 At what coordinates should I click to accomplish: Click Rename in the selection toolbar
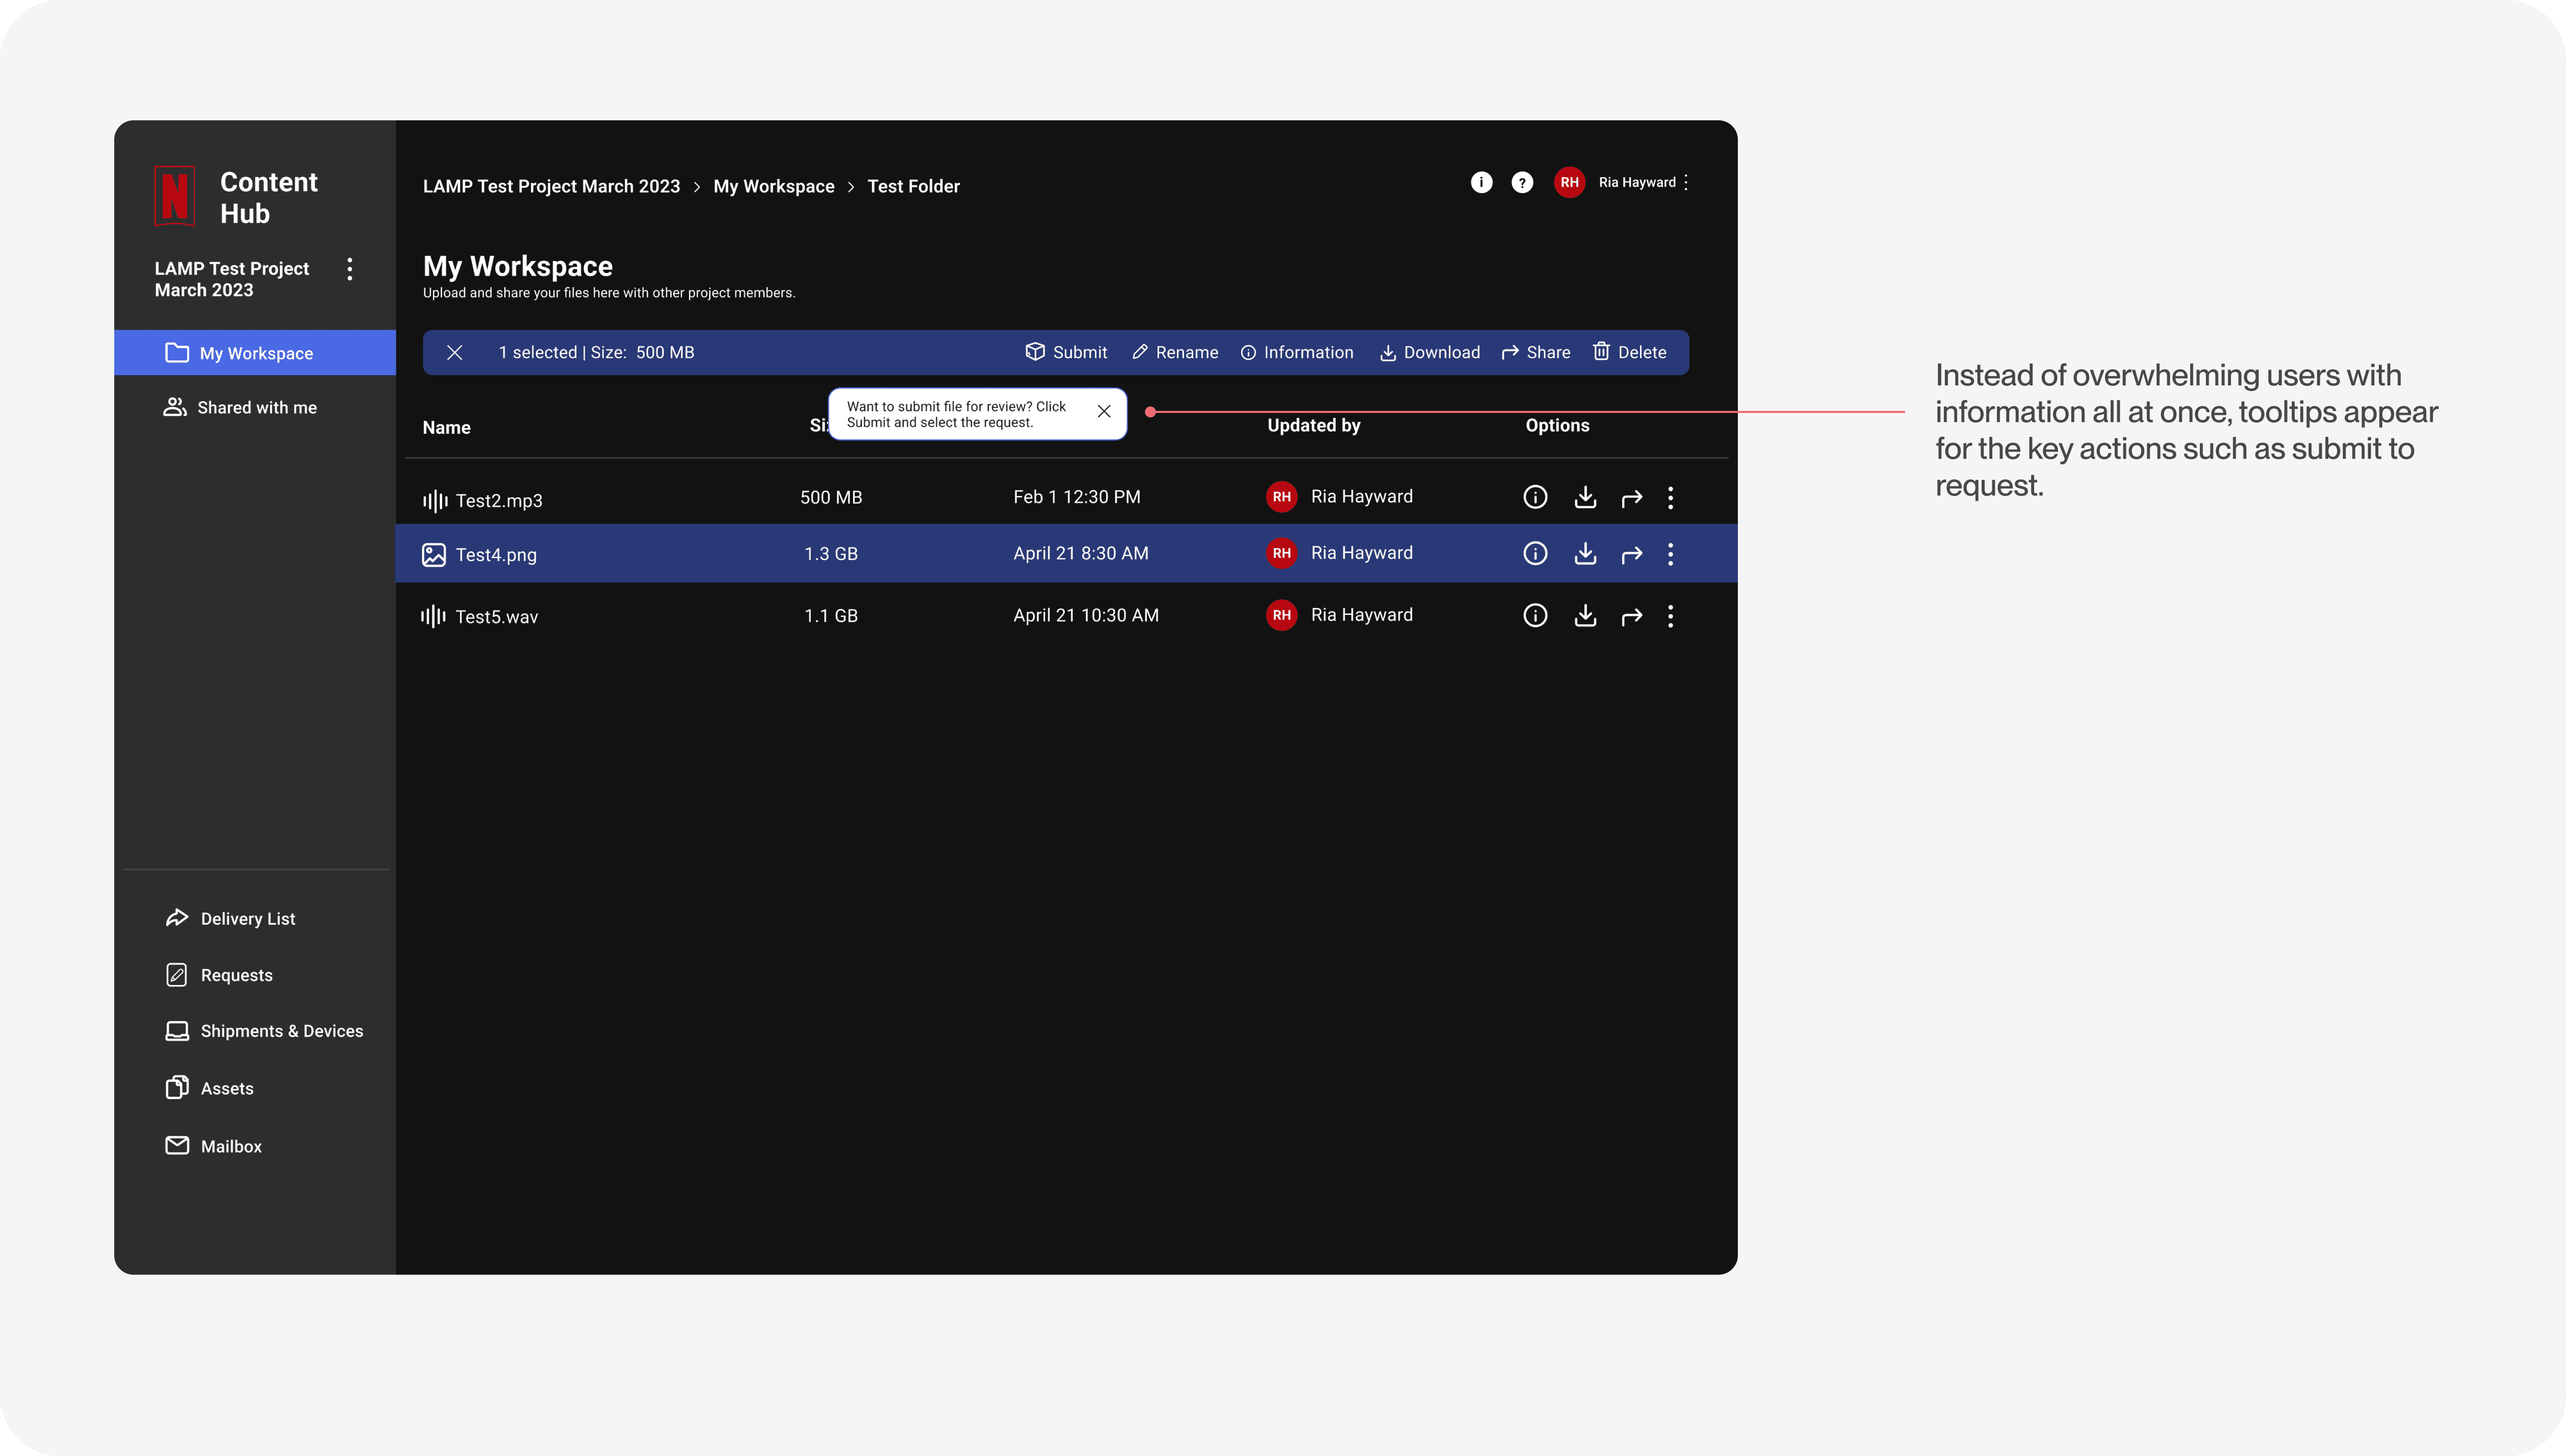1175,352
